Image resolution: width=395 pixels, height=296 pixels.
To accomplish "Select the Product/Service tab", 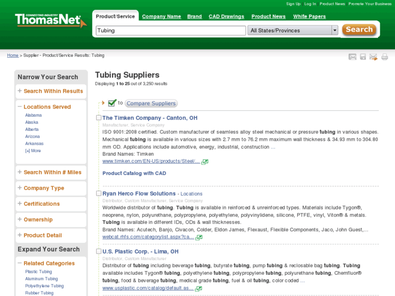I will click(x=115, y=16).
